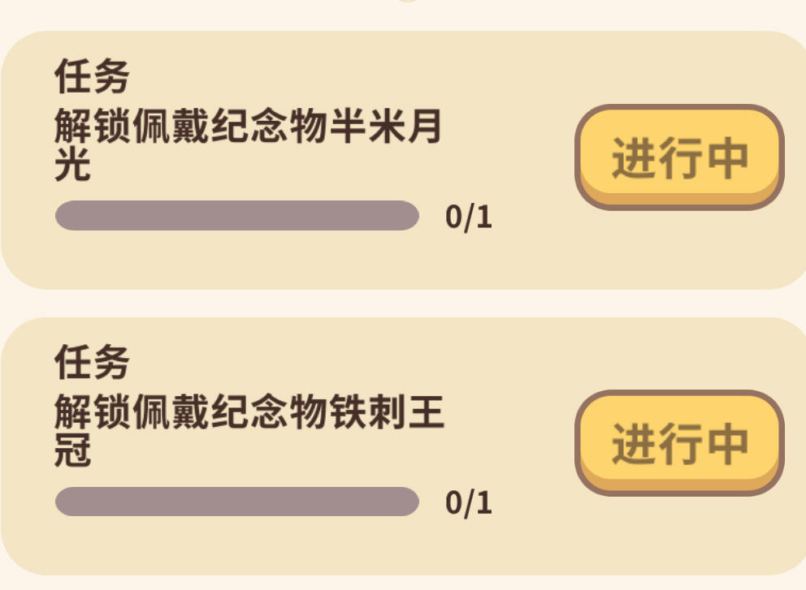Click the words 半米月 in the first task

tap(385, 129)
